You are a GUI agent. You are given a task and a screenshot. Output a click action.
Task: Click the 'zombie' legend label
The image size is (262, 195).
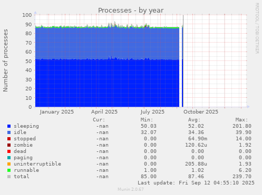coord(23,145)
